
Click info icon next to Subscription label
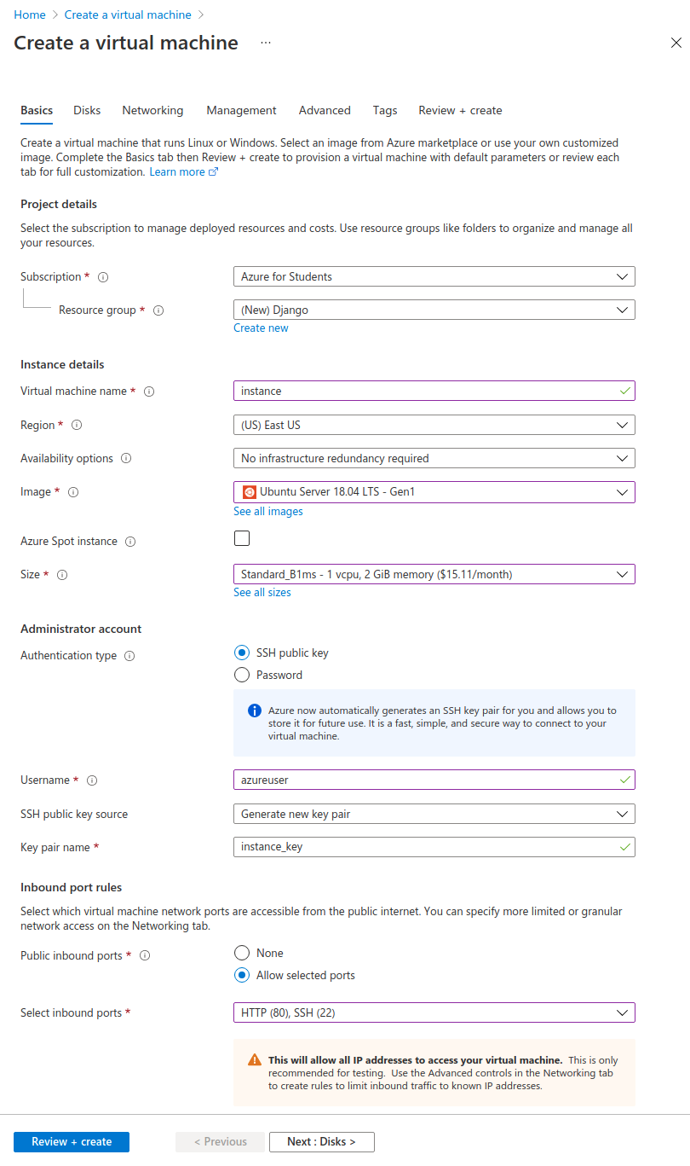click(104, 277)
